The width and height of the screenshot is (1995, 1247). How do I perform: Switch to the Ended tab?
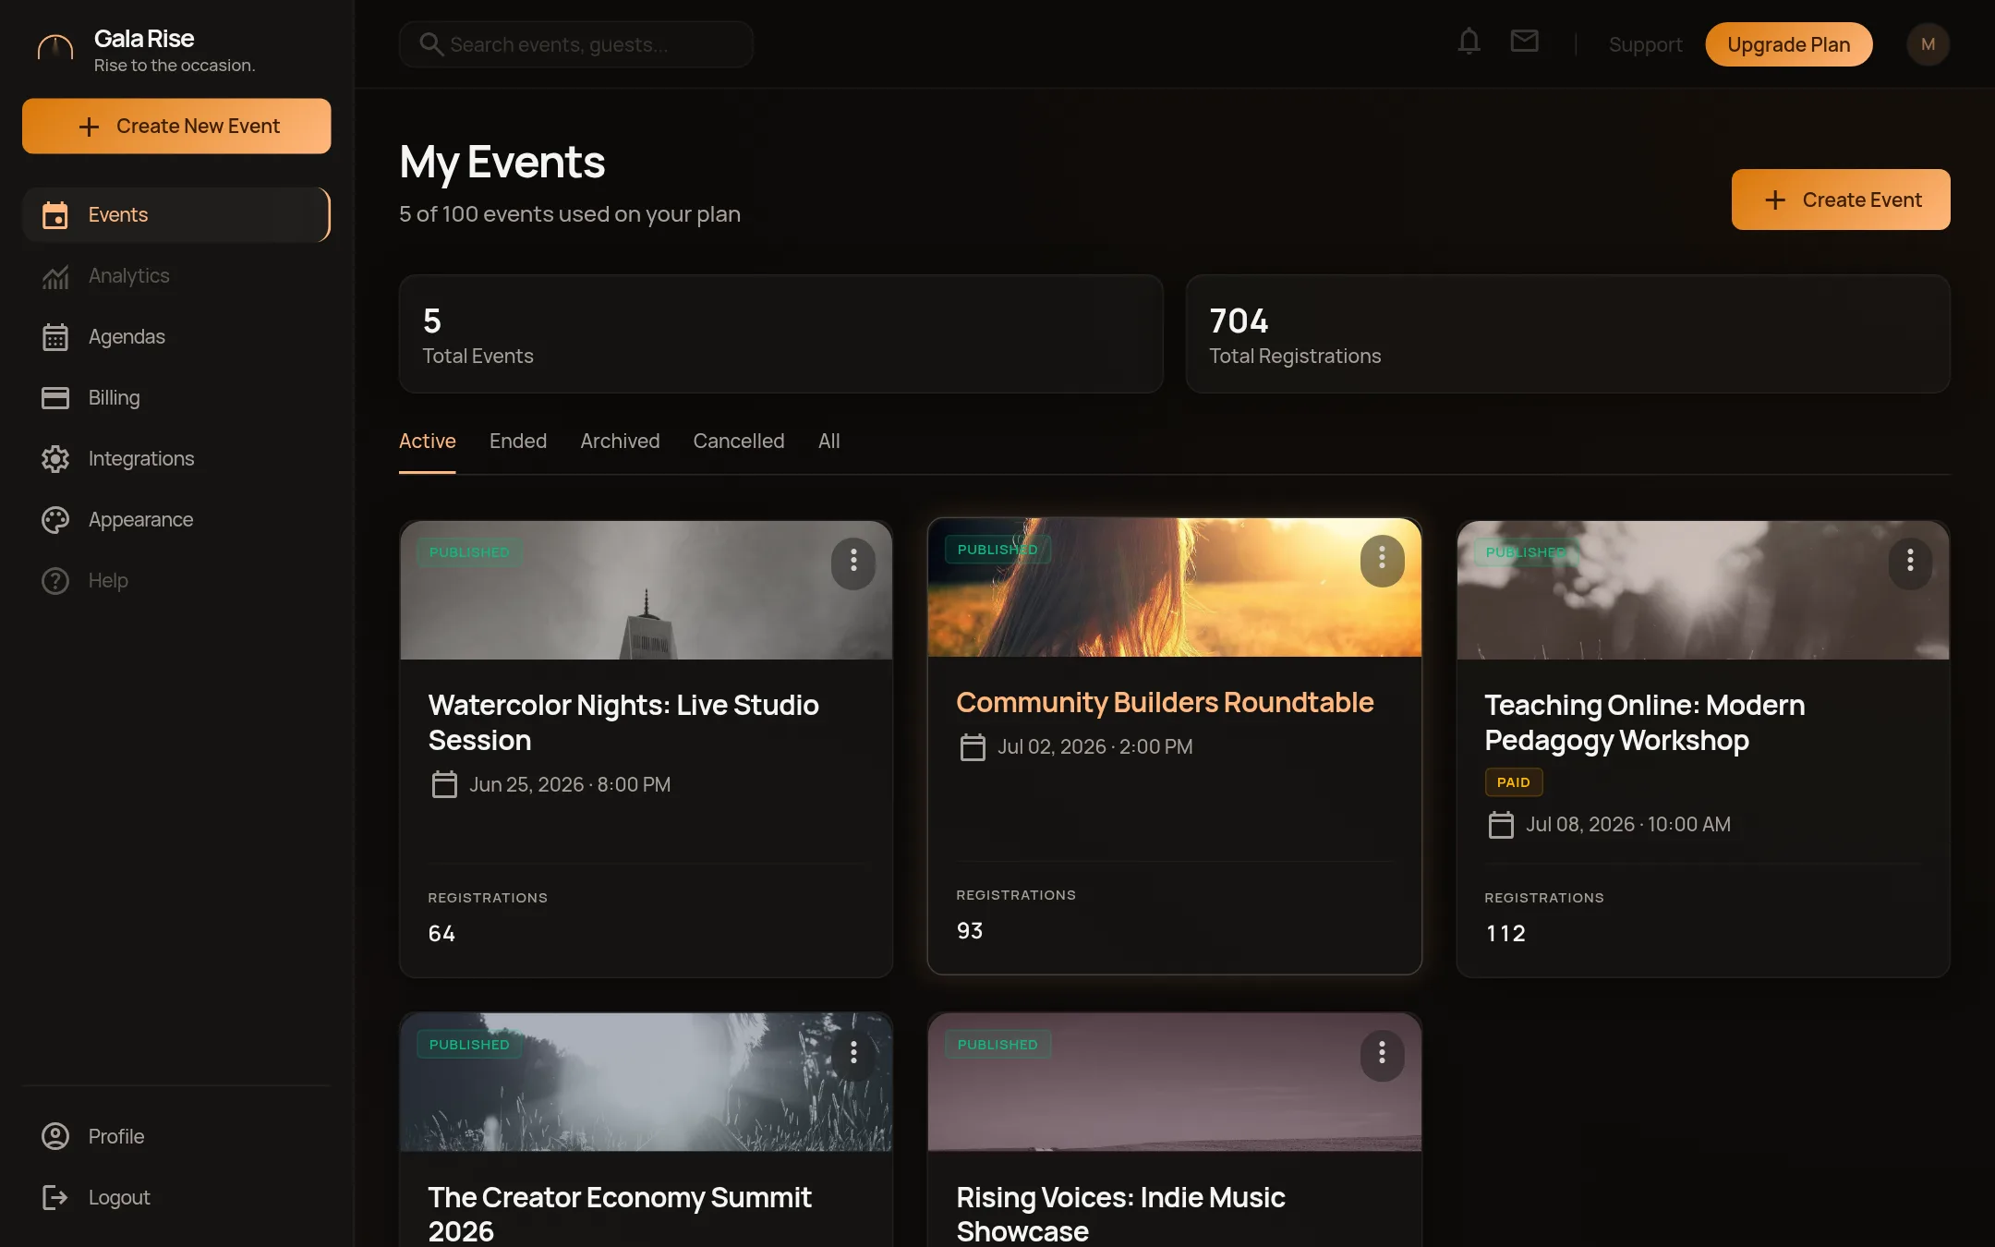click(x=518, y=442)
